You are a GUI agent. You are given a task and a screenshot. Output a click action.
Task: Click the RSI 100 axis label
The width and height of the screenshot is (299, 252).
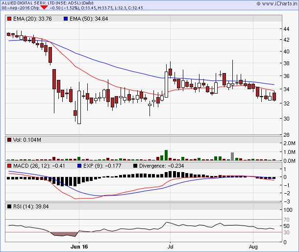(x=288, y=210)
